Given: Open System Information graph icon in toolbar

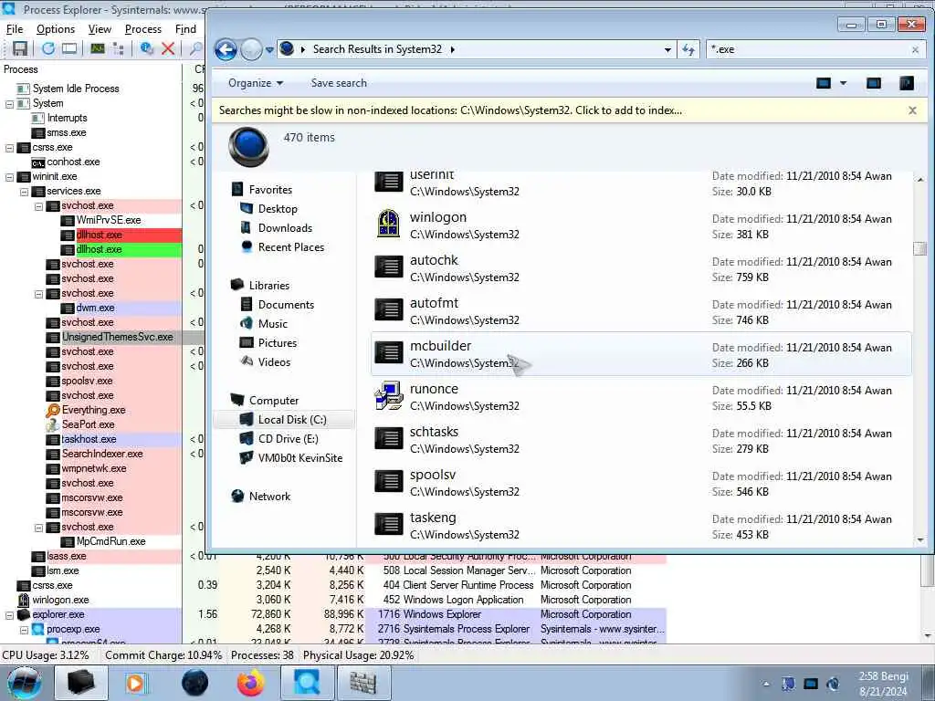Looking at the screenshot, I should click(x=98, y=49).
